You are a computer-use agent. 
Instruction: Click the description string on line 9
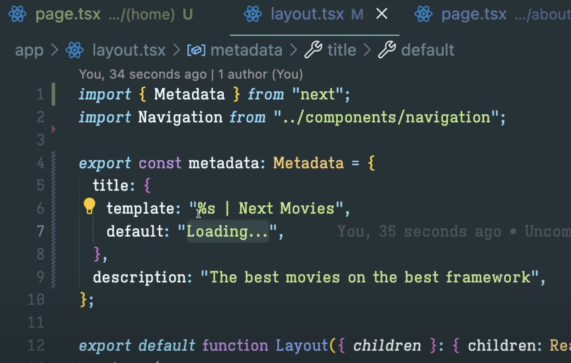[x=370, y=277]
